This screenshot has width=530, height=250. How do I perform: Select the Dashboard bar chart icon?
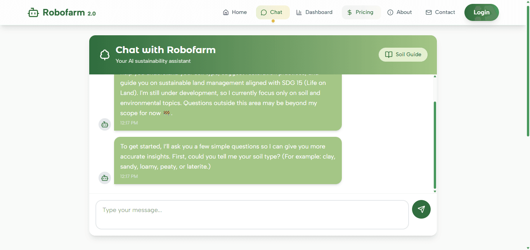tap(299, 12)
